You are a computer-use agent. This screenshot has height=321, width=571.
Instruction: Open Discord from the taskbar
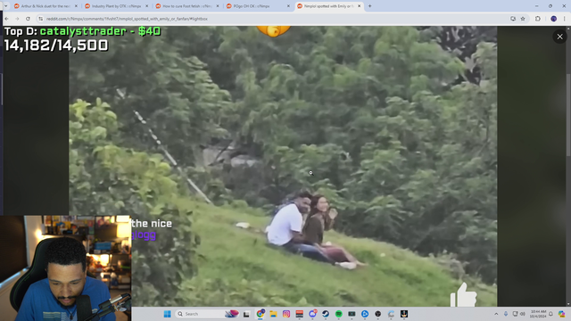(x=312, y=314)
